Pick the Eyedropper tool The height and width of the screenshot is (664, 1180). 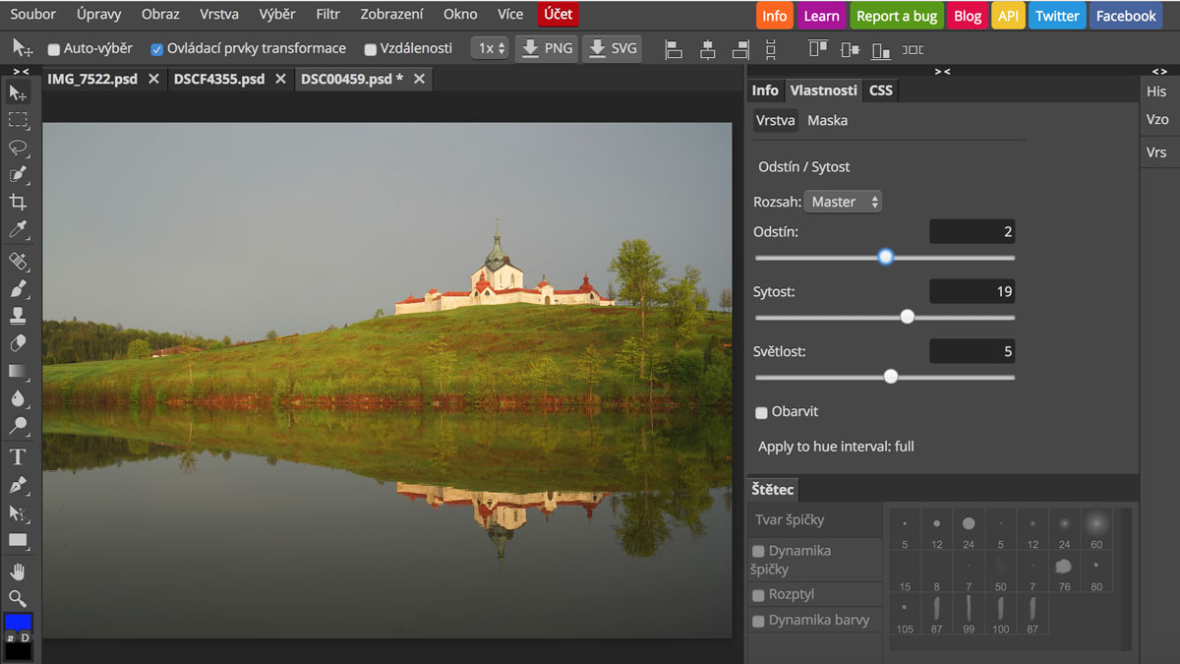click(x=18, y=230)
